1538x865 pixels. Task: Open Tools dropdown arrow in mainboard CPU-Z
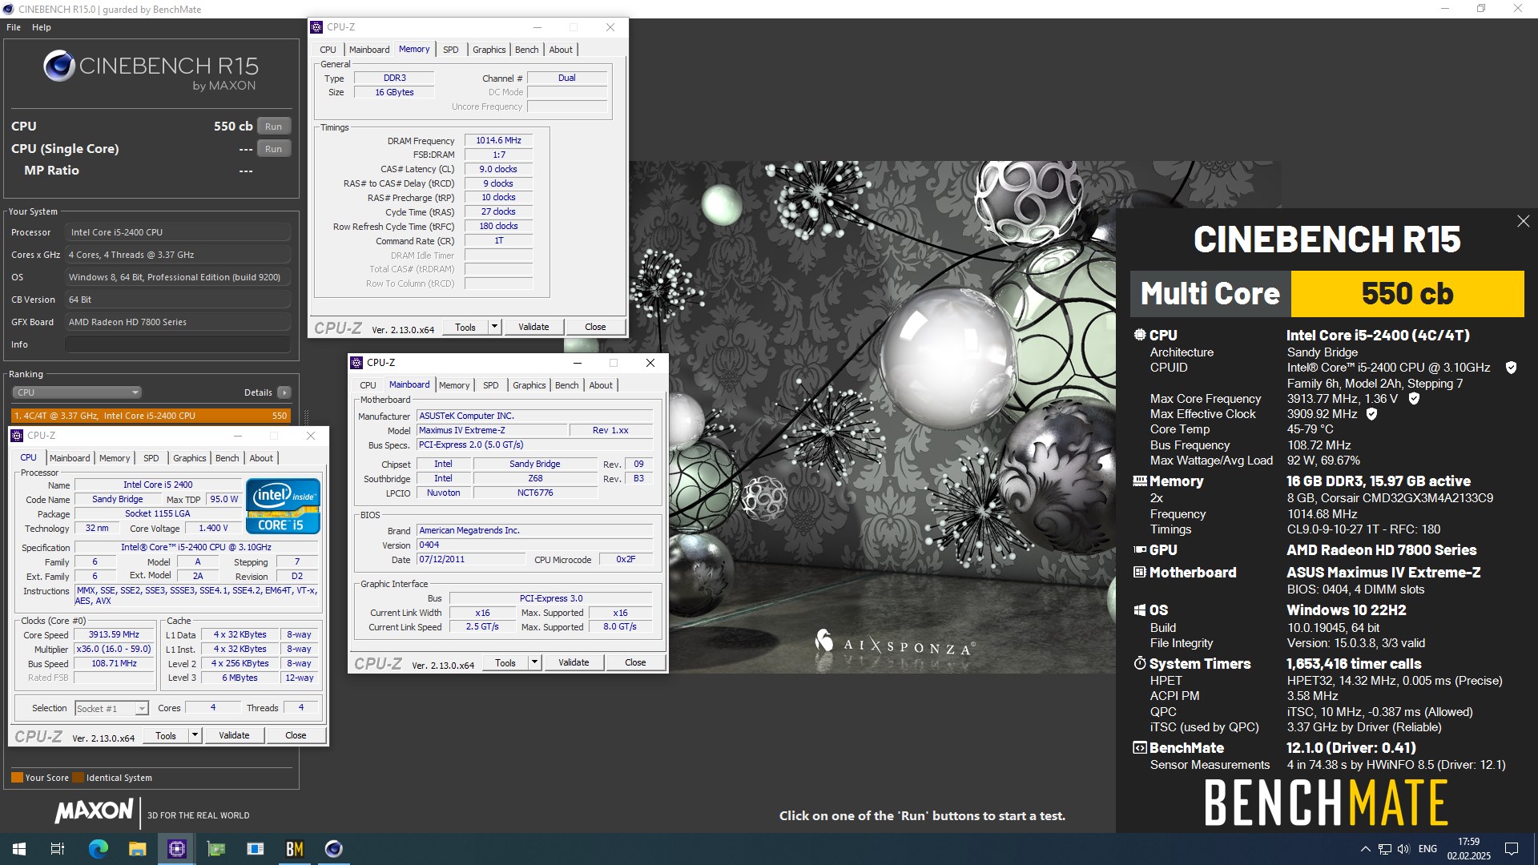click(x=534, y=662)
